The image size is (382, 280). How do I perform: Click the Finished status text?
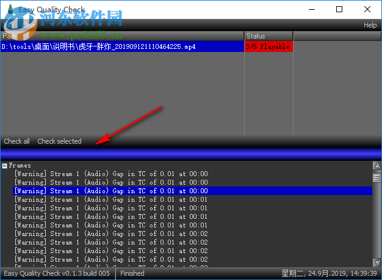(x=132, y=273)
